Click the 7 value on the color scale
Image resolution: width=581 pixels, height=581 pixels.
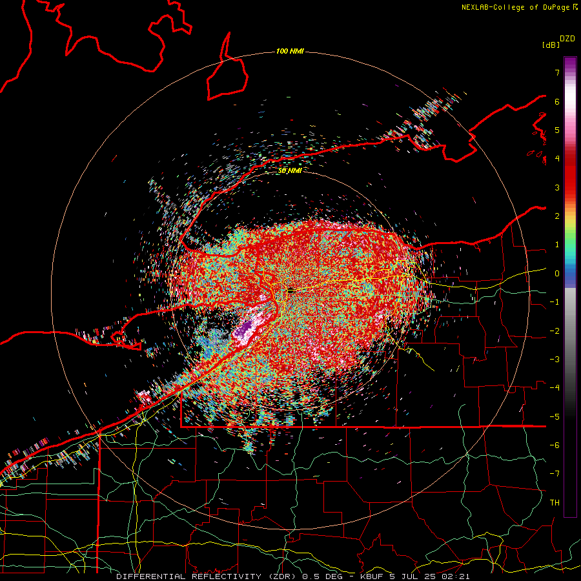557,72
